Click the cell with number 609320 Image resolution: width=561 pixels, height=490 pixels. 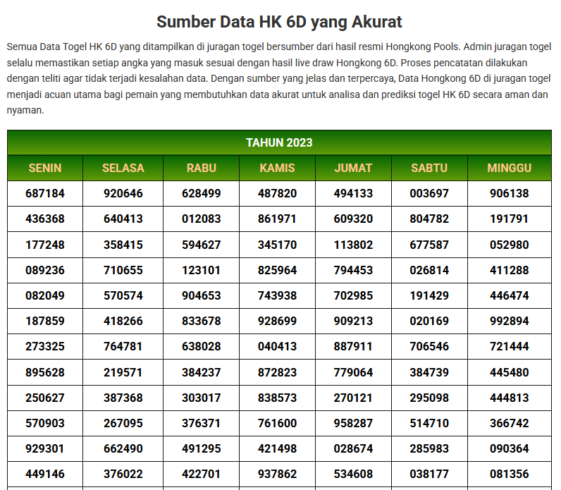tap(354, 219)
